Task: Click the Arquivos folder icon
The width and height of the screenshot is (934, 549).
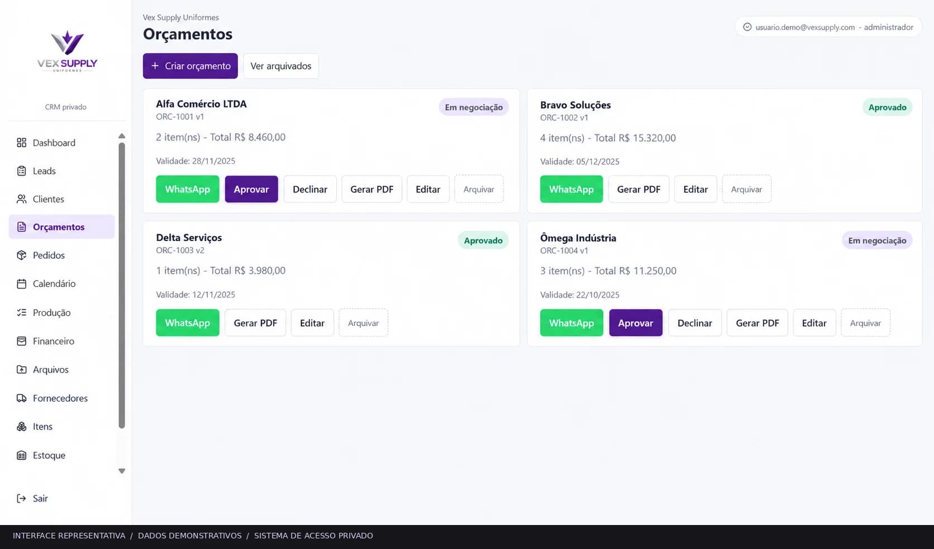Action: click(22, 369)
